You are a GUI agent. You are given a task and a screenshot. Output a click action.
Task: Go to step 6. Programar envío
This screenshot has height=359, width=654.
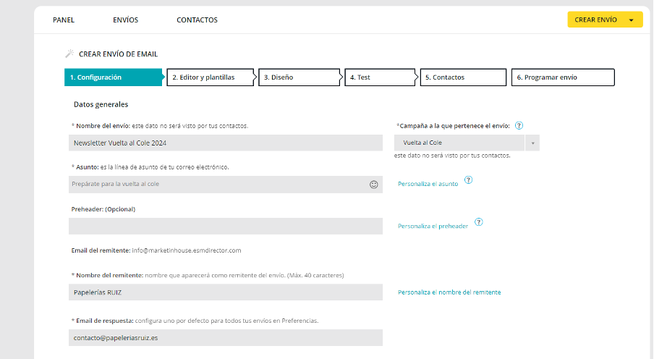coord(563,77)
